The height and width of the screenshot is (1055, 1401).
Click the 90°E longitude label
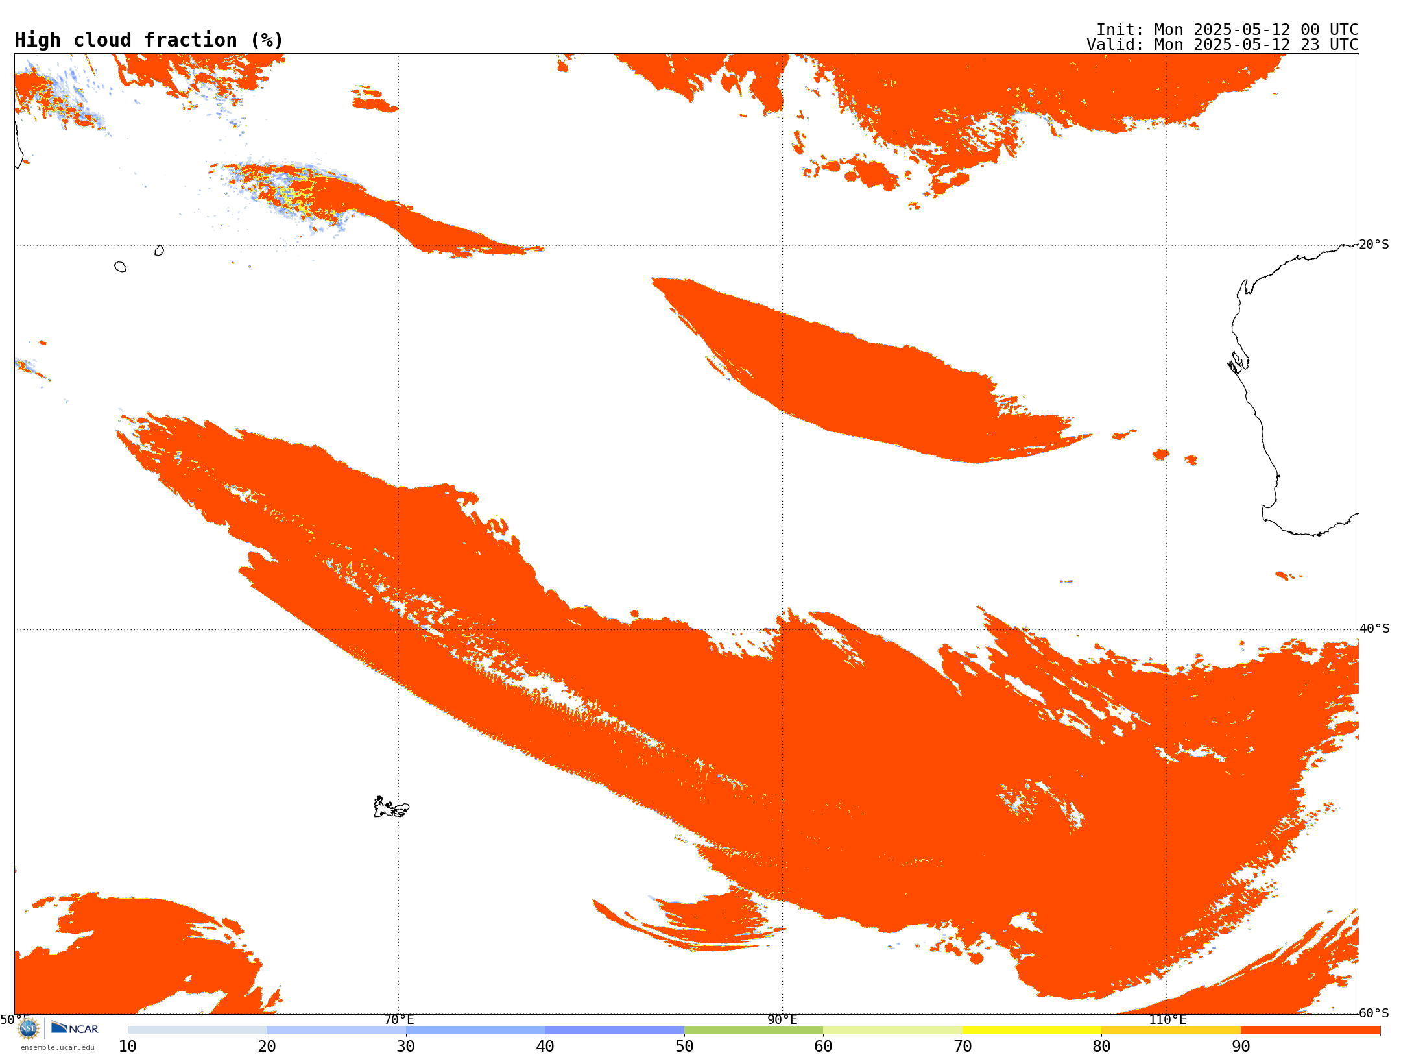782,1019
